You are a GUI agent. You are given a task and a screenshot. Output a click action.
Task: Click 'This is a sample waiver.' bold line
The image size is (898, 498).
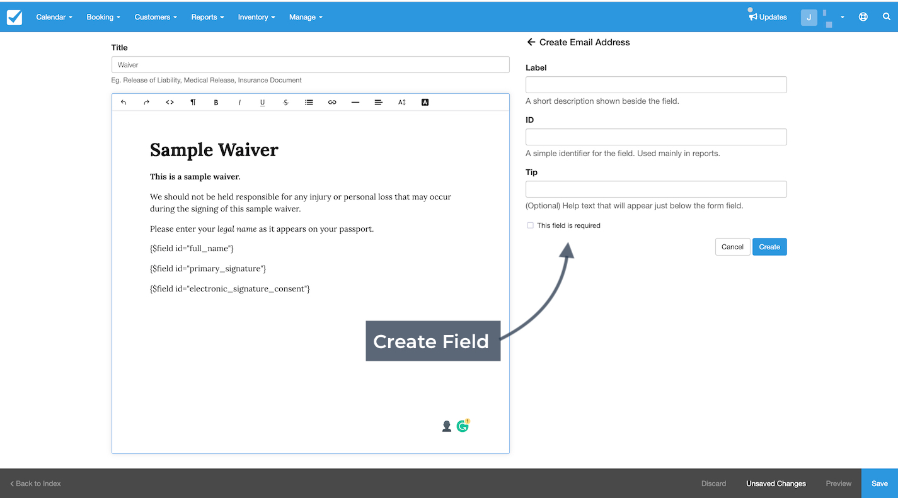[195, 177]
